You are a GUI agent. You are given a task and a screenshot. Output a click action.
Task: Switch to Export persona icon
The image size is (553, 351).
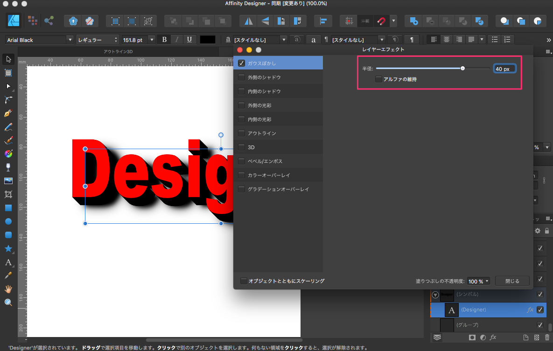pos(49,21)
